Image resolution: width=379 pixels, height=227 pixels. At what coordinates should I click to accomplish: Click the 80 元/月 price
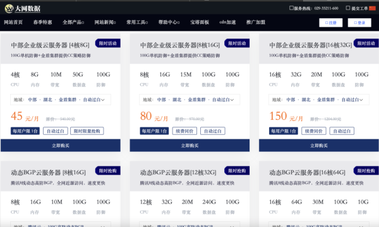tap(154, 116)
